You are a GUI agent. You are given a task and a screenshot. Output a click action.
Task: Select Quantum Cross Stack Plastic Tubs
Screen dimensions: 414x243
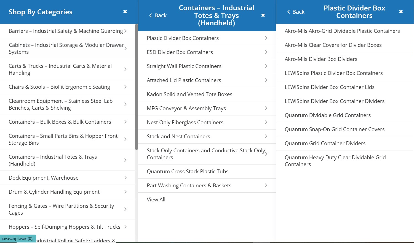click(x=188, y=171)
